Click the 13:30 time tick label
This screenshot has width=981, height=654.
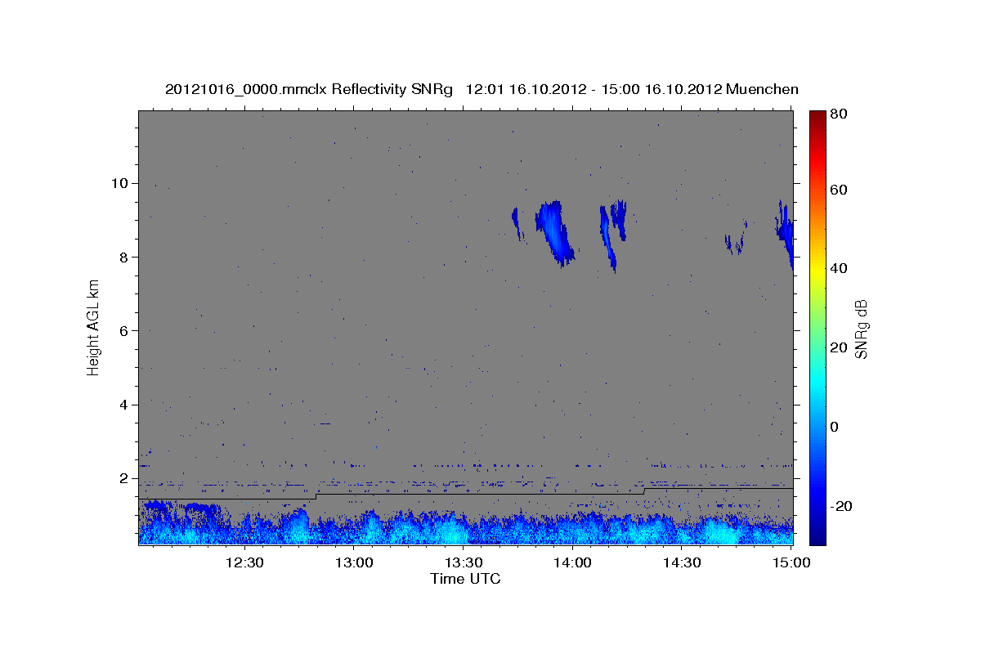click(x=464, y=562)
